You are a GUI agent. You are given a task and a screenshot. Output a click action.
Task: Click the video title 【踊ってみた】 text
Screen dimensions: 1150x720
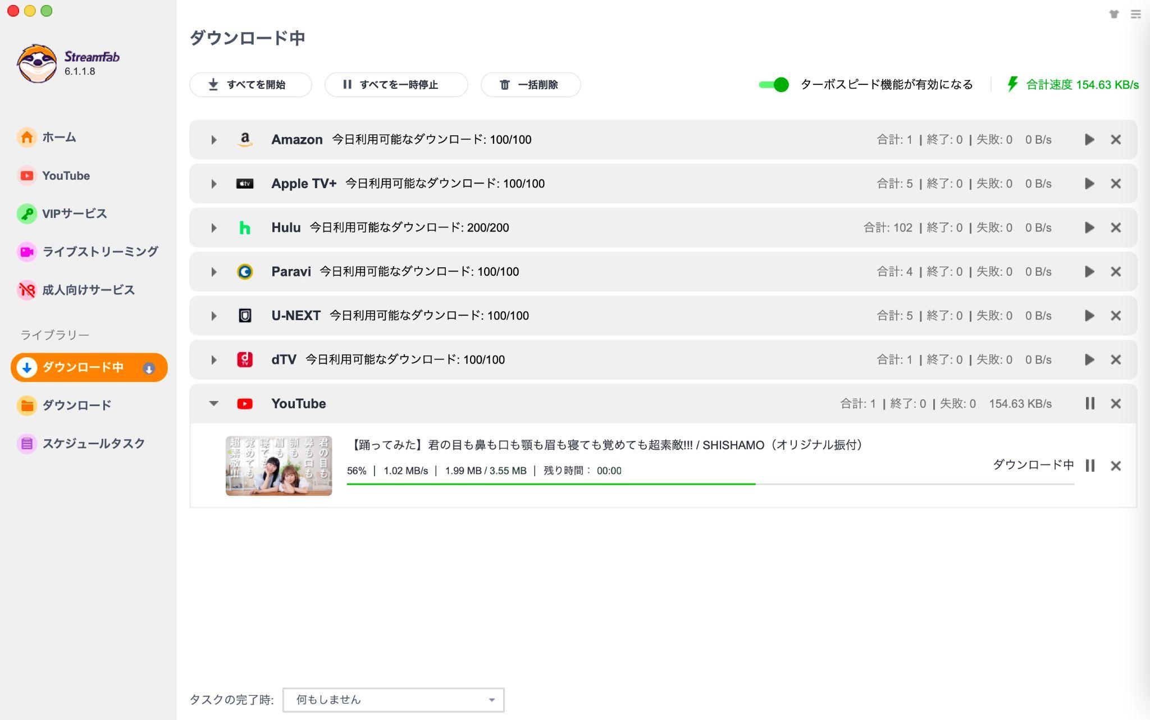tap(607, 445)
